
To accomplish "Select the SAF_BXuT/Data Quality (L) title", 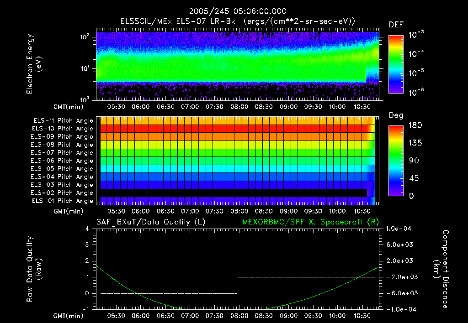I will click(x=151, y=222).
